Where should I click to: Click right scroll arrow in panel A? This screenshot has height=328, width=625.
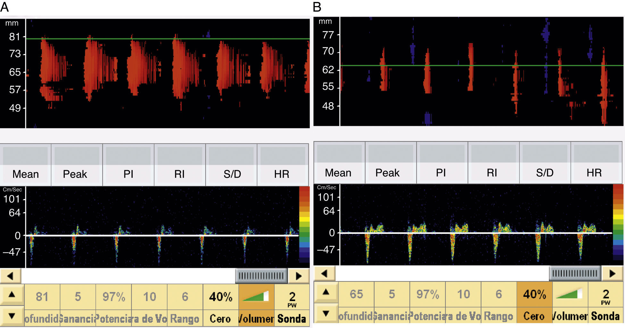point(298,276)
